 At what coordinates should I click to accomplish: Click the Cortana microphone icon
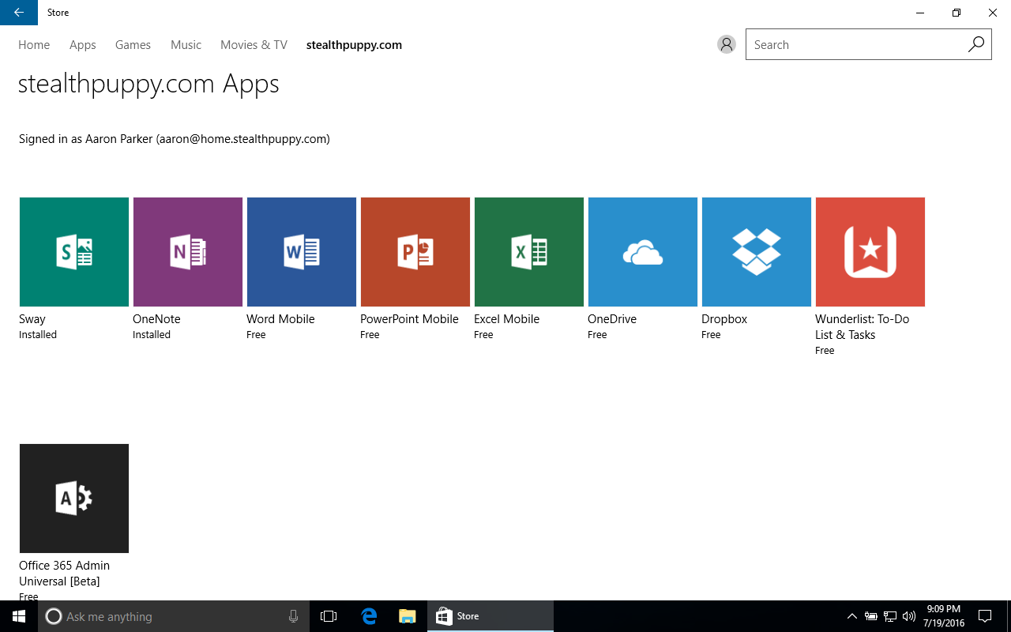point(294,616)
